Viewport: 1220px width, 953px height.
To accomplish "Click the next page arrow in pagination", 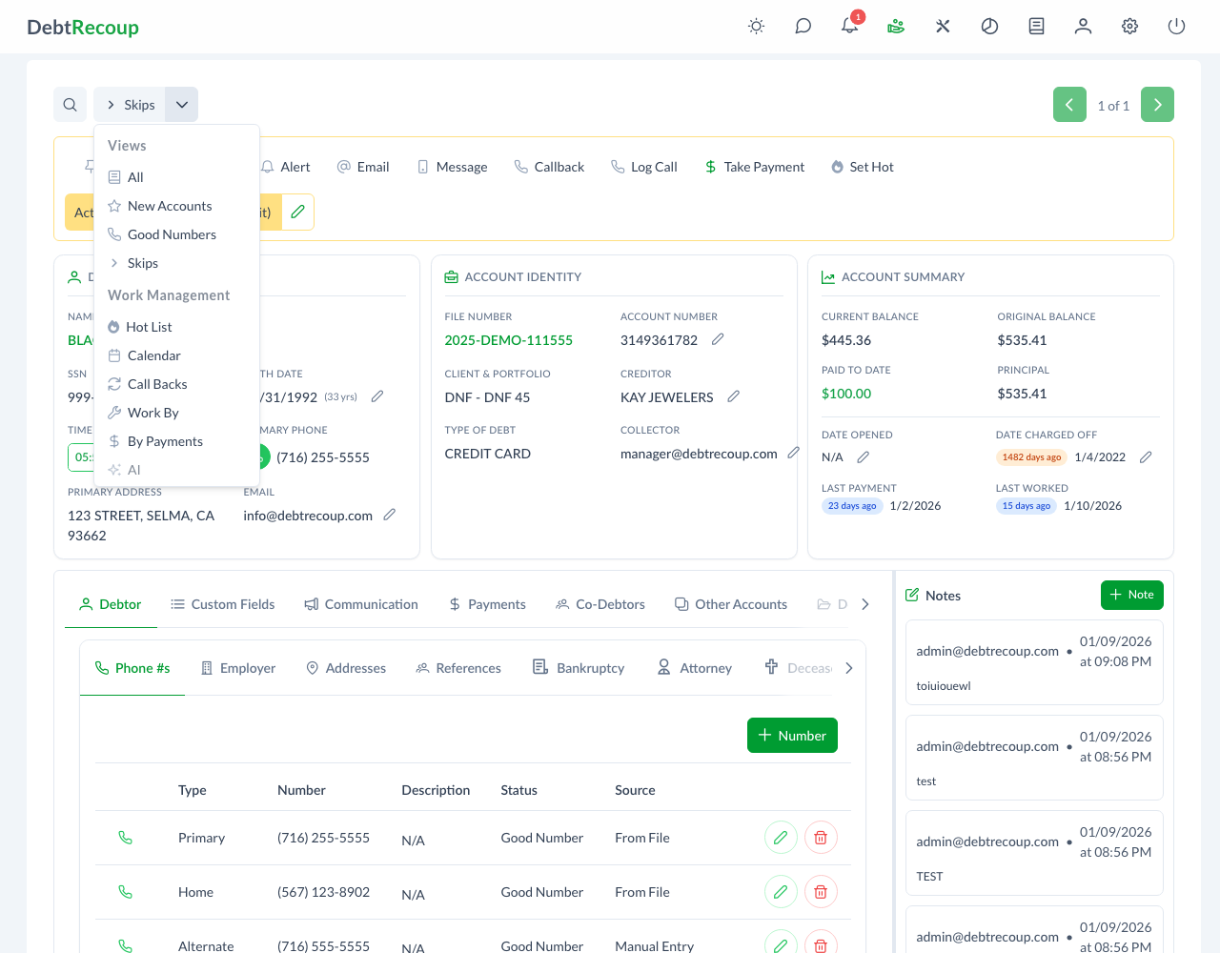I will click(x=1157, y=104).
